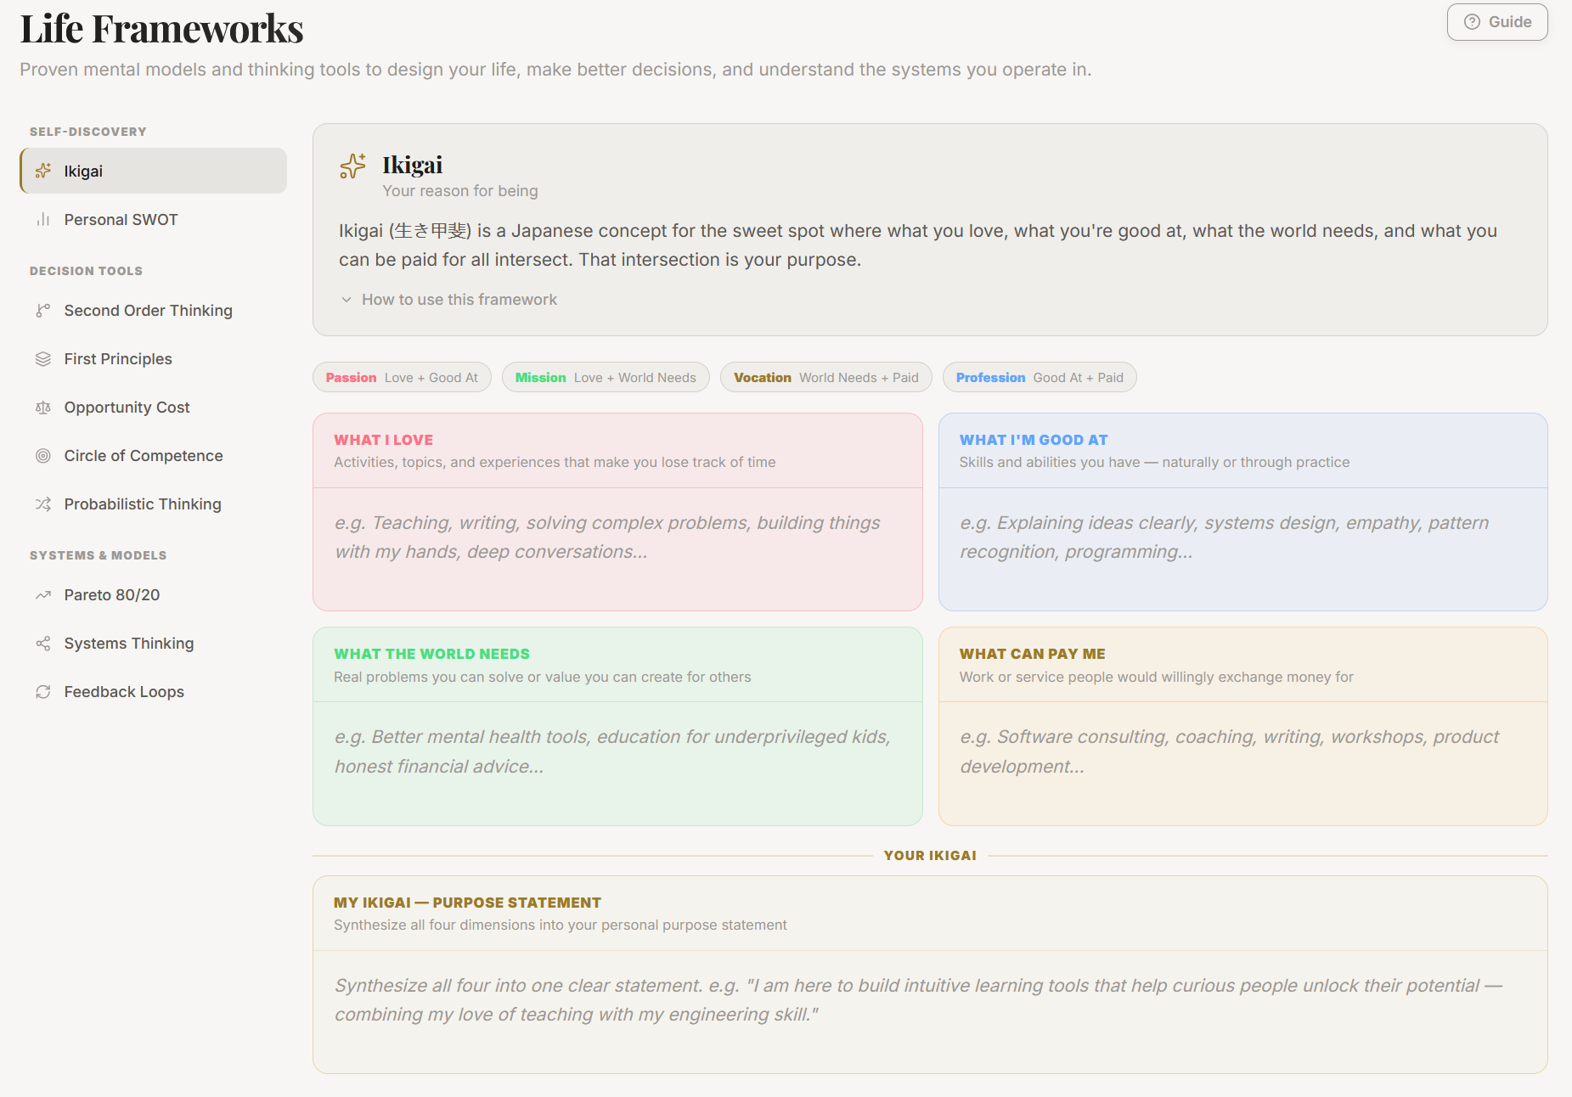Click the question mark icon in Guide button
Screen dimensions: 1572x1097
[1472, 22]
